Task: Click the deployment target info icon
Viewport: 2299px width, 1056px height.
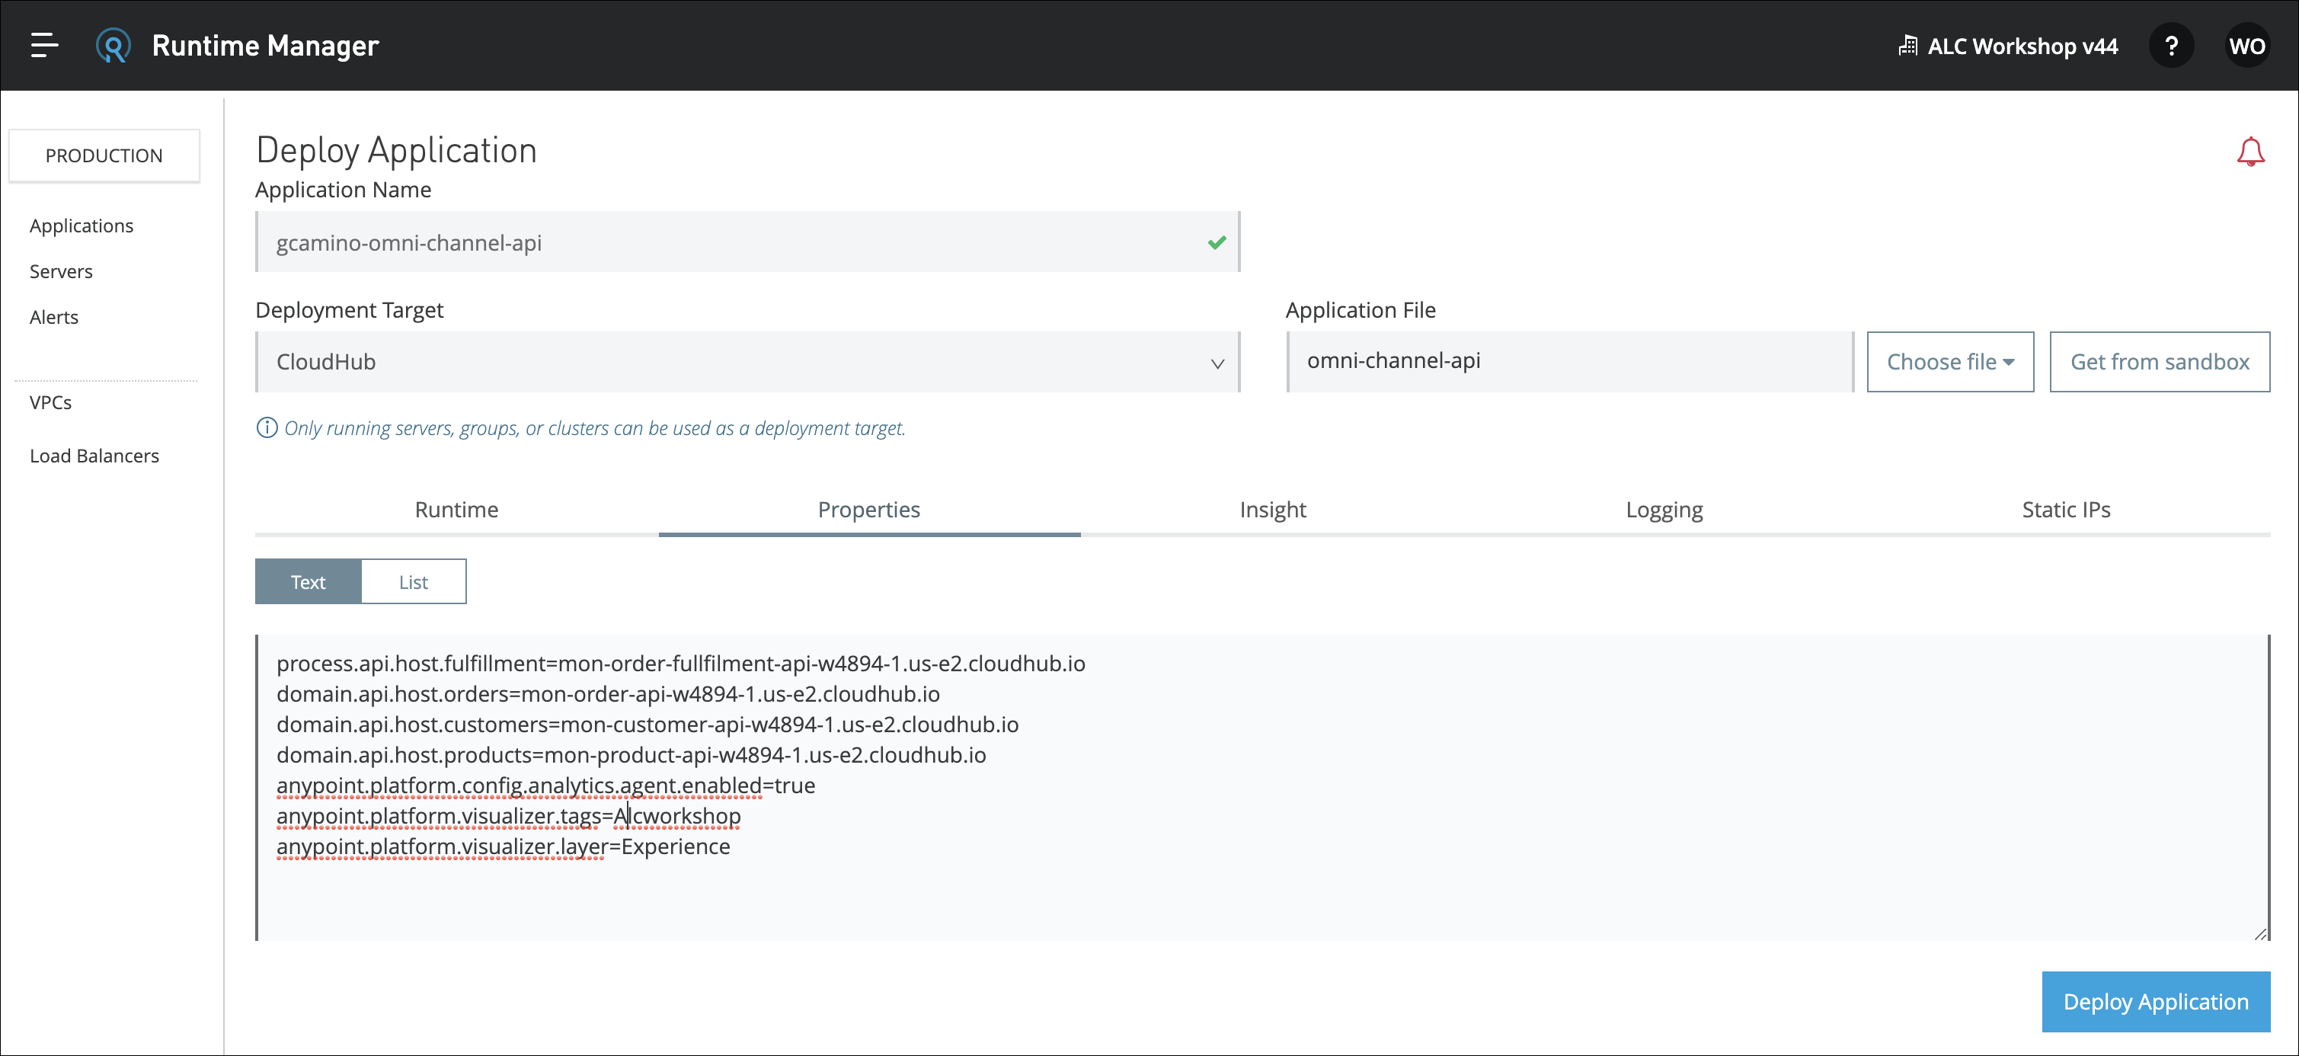Action: (x=267, y=427)
